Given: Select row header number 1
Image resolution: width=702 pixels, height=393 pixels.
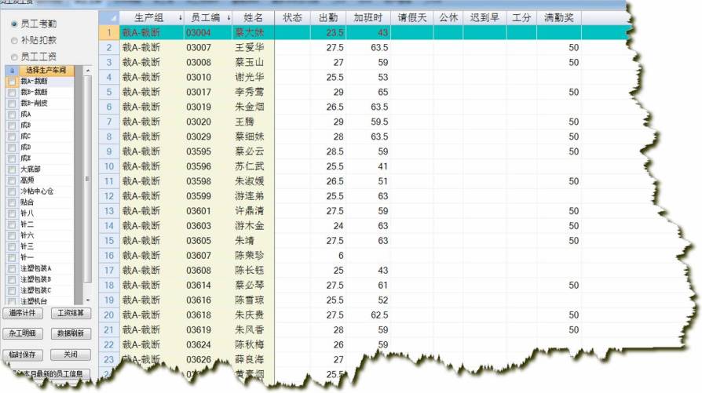Looking at the screenshot, I should (109, 33).
